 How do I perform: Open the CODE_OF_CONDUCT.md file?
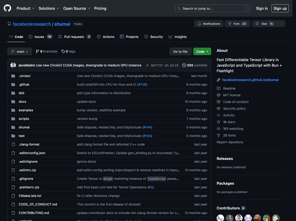(x=38, y=205)
